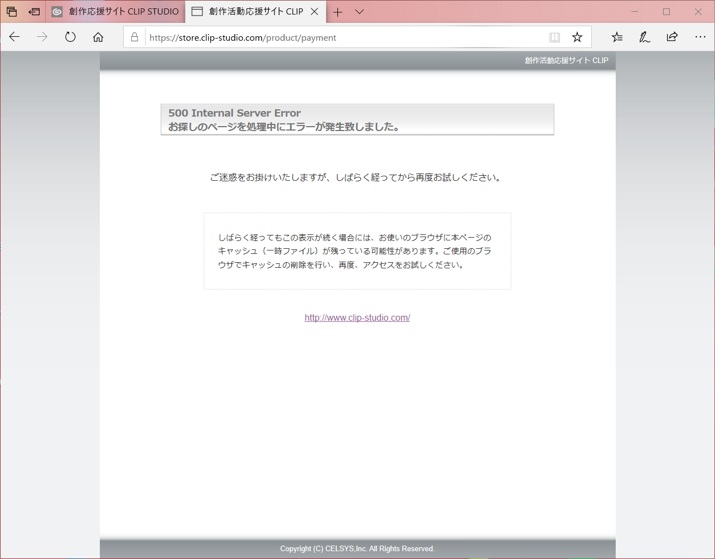Open the tab preview dropdown chevron
Screen dimensions: 715x559
360,12
